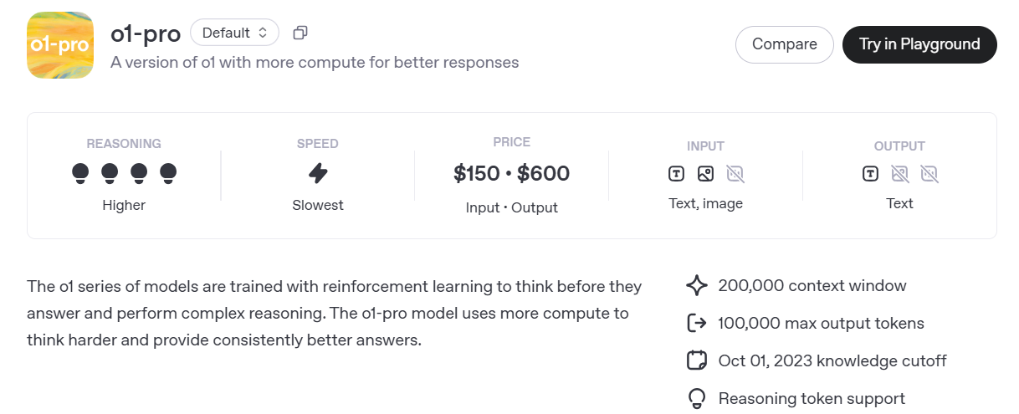This screenshot has width=1019, height=414.
Task: Click the 200,000 context window text
Action: pos(812,286)
